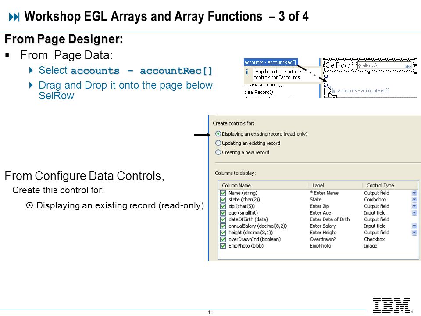Toggle the dateOfBirth (date) checkbox

pyautogui.click(x=223, y=219)
